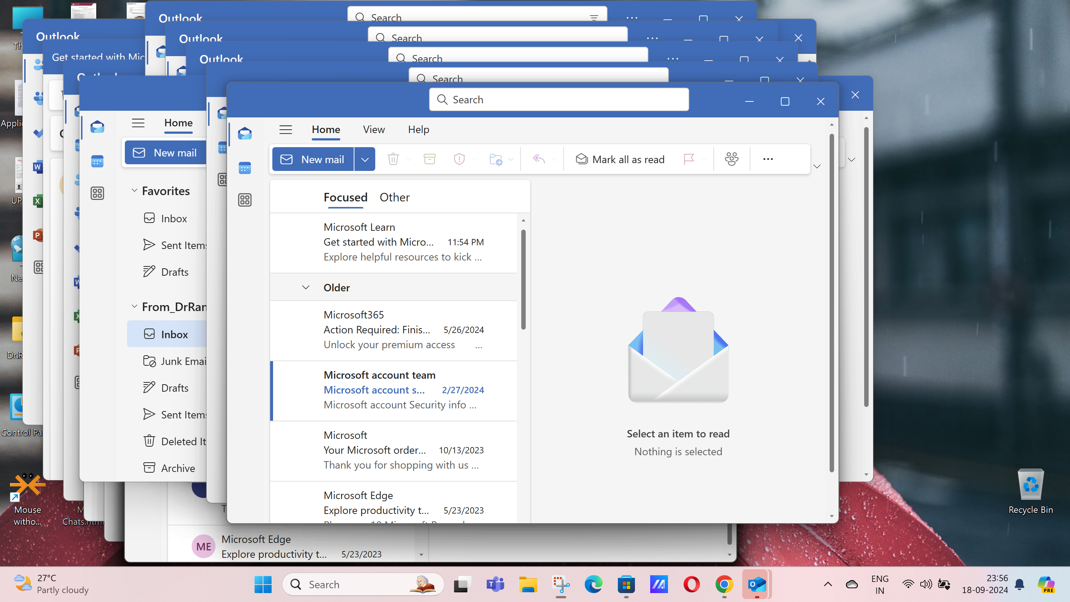Screen dimensions: 1070x602
Task: Open filter icon in topmost back Outlook search
Action: tap(594, 18)
